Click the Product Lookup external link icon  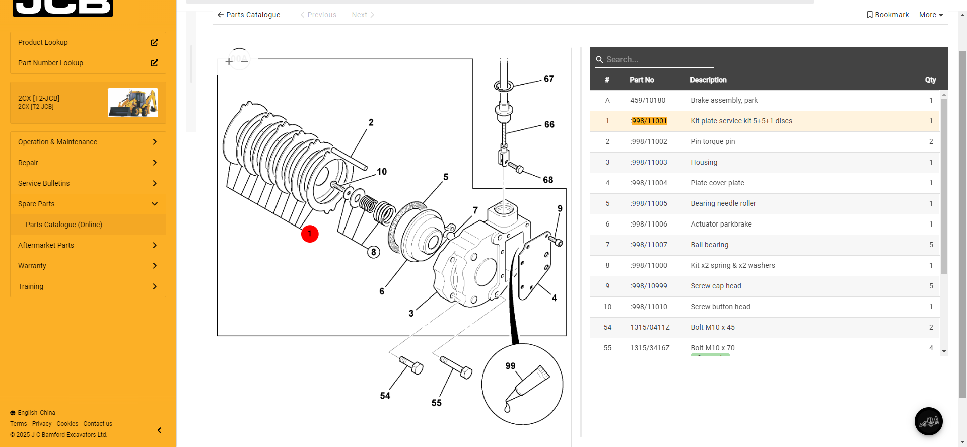point(155,42)
